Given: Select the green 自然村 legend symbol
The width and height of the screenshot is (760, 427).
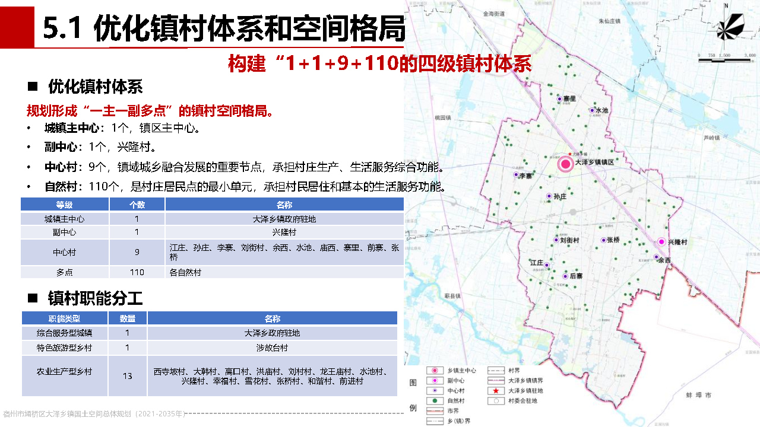Looking at the screenshot, I should point(435,401).
